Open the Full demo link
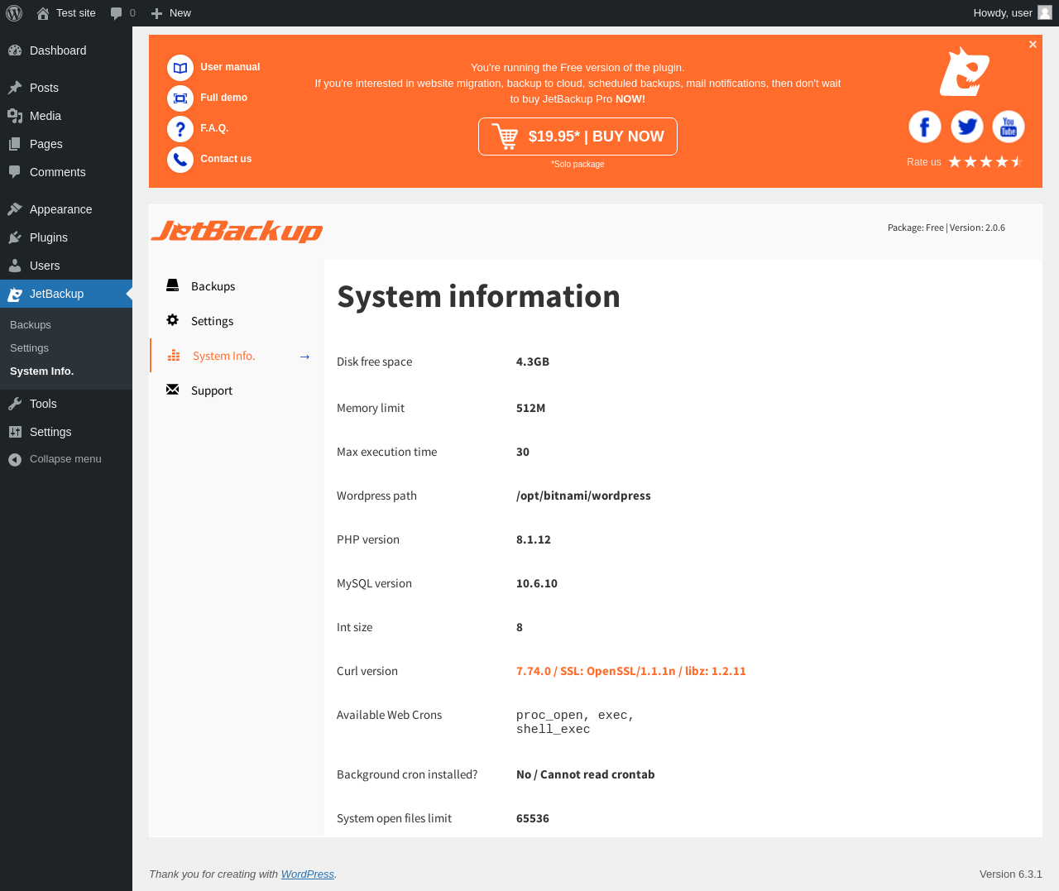The image size is (1059, 891). [223, 98]
